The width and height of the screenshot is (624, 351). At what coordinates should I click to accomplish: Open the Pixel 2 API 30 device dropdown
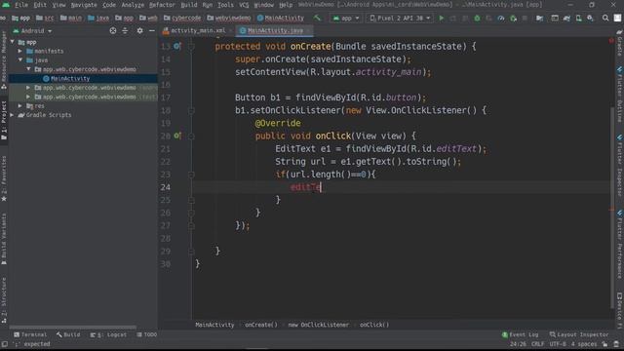click(400, 18)
